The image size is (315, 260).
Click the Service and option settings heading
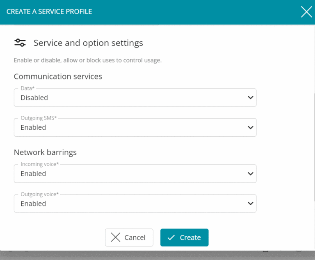[x=88, y=43]
